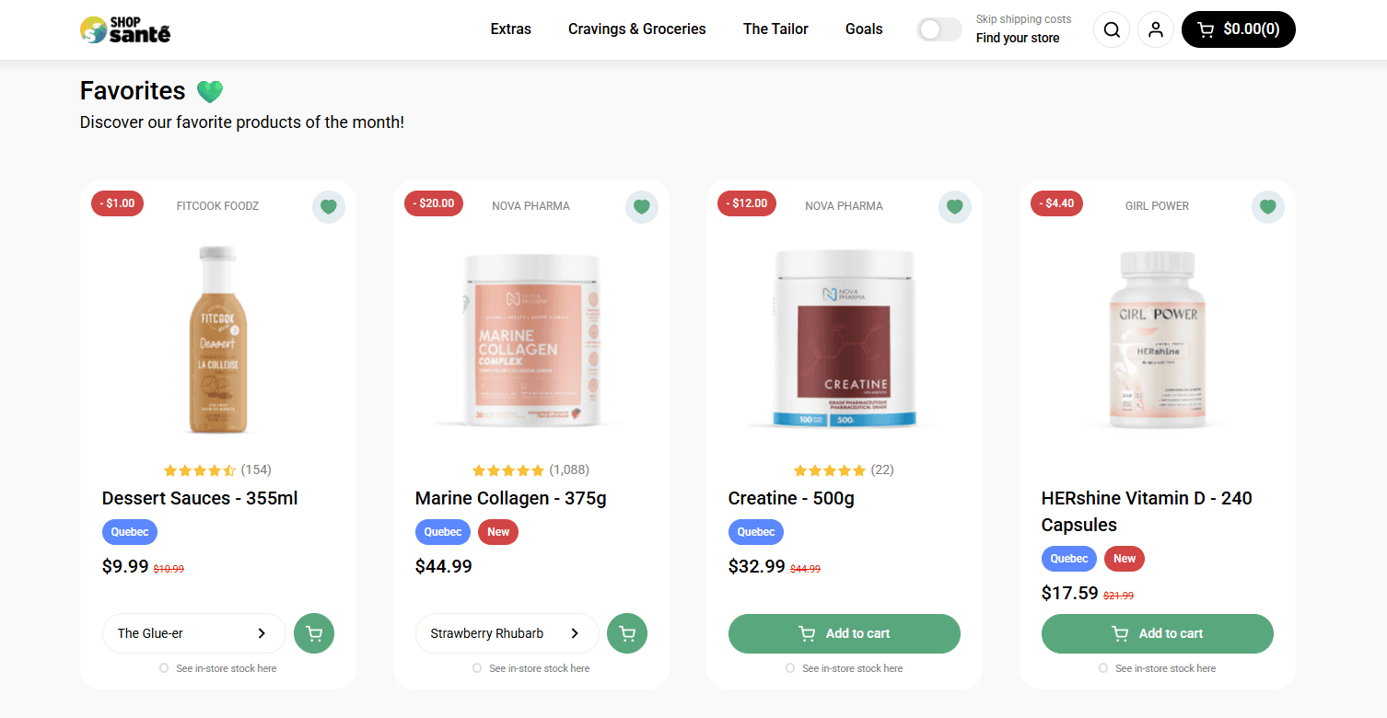Screen dimensions: 1387x718
Task: Open The Tailor menu item
Action: pos(775,29)
